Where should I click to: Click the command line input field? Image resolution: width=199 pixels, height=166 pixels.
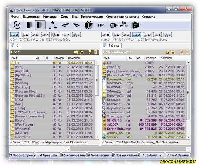pos(128,149)
